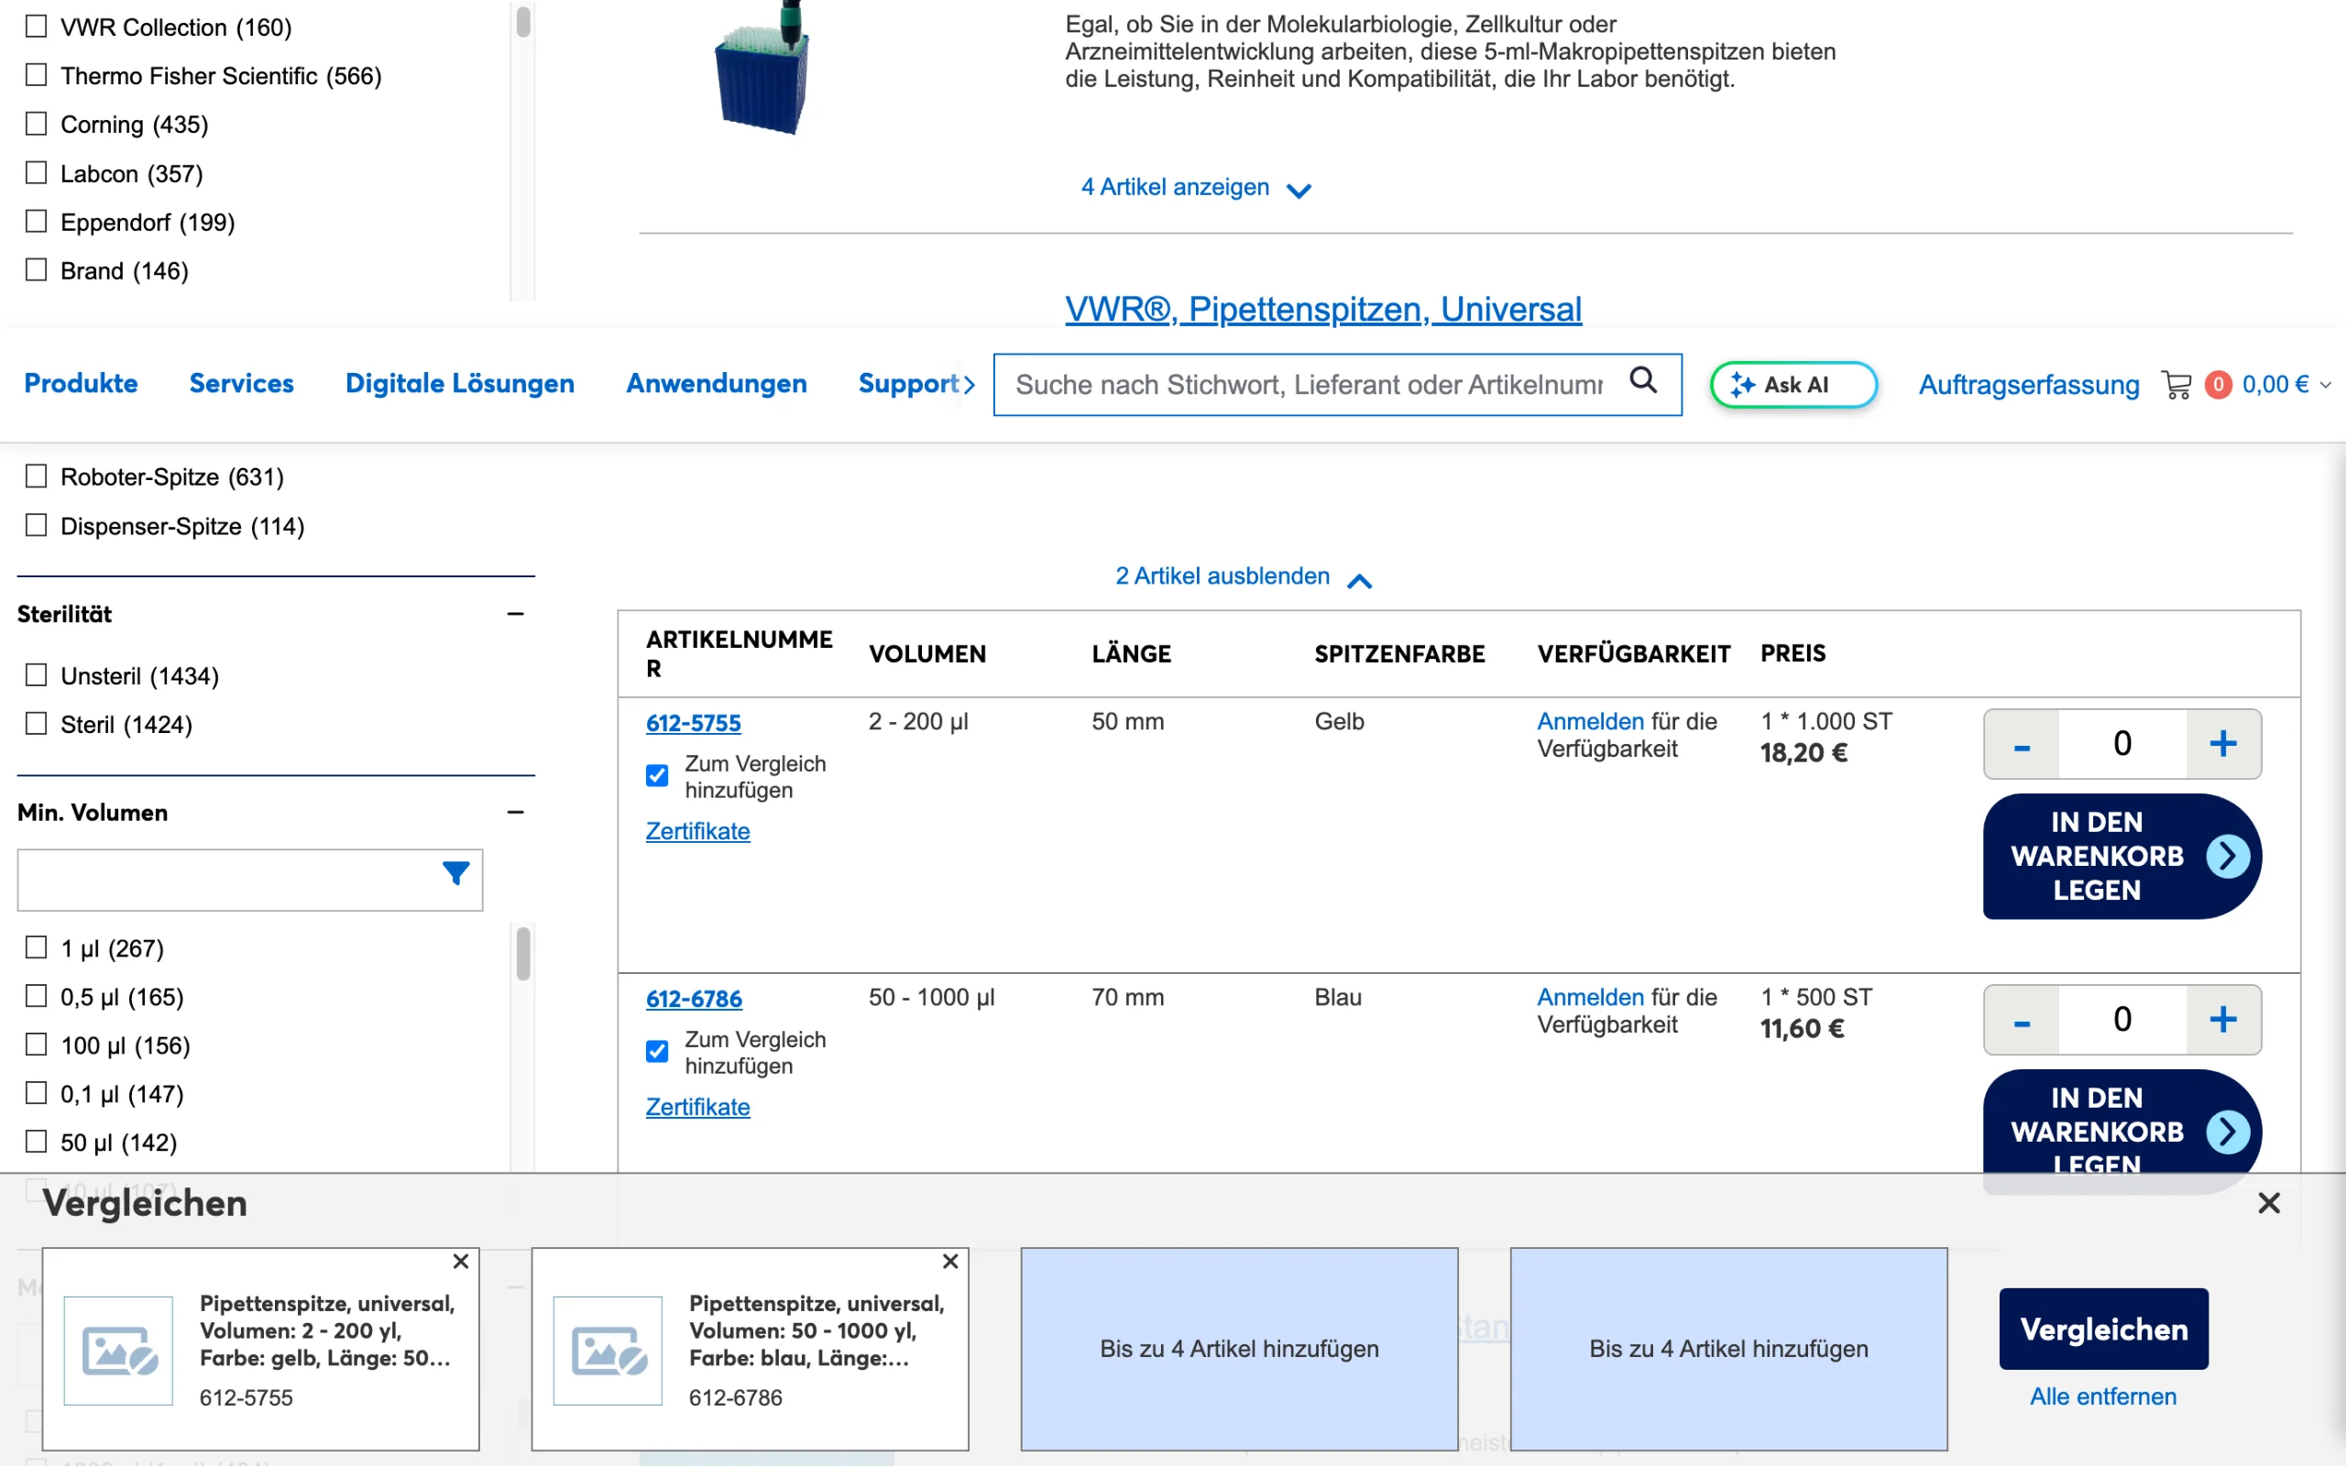Click the blue pipette tip box image
The width and height of the screenshot is (2346, 1466).
point(763,68)
